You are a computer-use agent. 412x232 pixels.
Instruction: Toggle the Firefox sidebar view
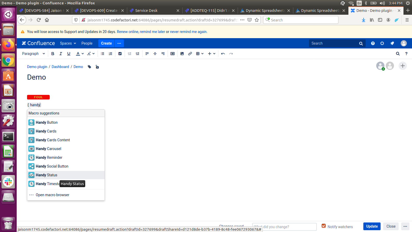(380, 20)
